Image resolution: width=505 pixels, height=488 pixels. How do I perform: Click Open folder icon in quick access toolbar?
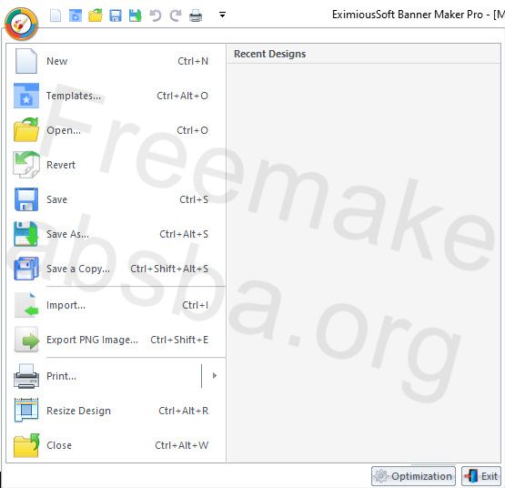tap(96, 15)
